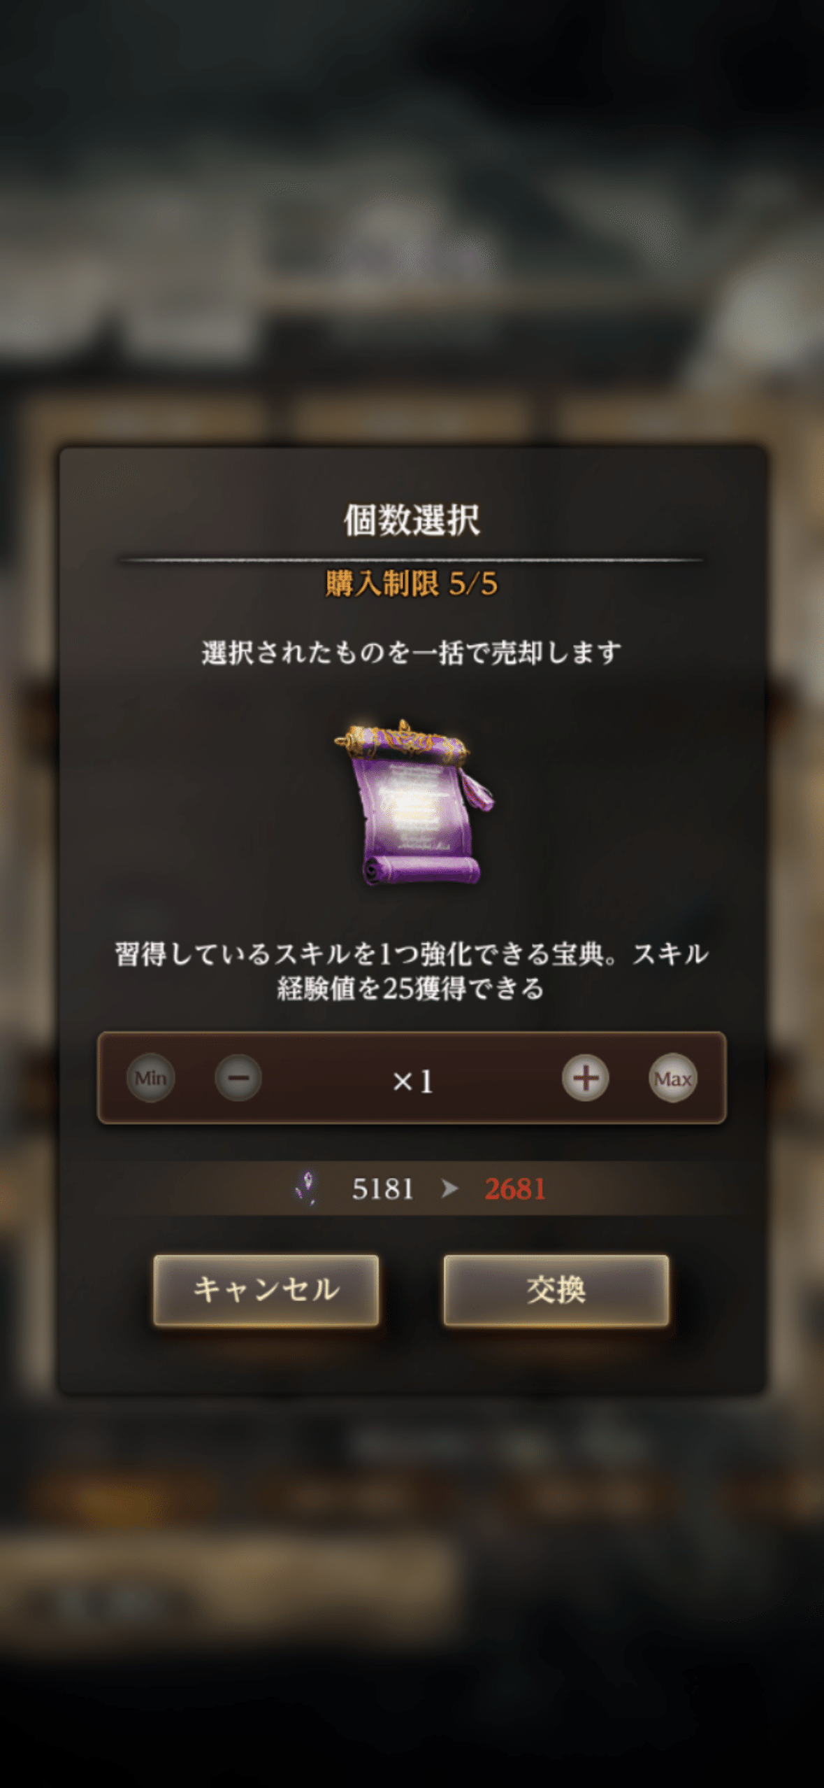Tap the divider line under the title
The image size is (824, 1788).
pyautogui.click(x=412, y=560)
